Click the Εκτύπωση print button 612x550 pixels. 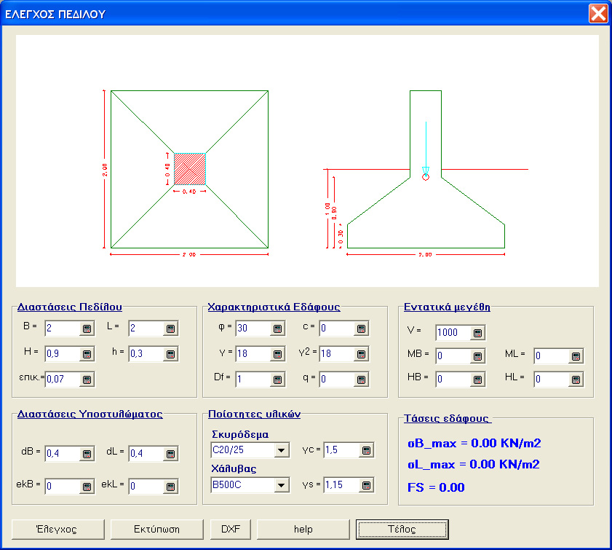pos(157,530)
